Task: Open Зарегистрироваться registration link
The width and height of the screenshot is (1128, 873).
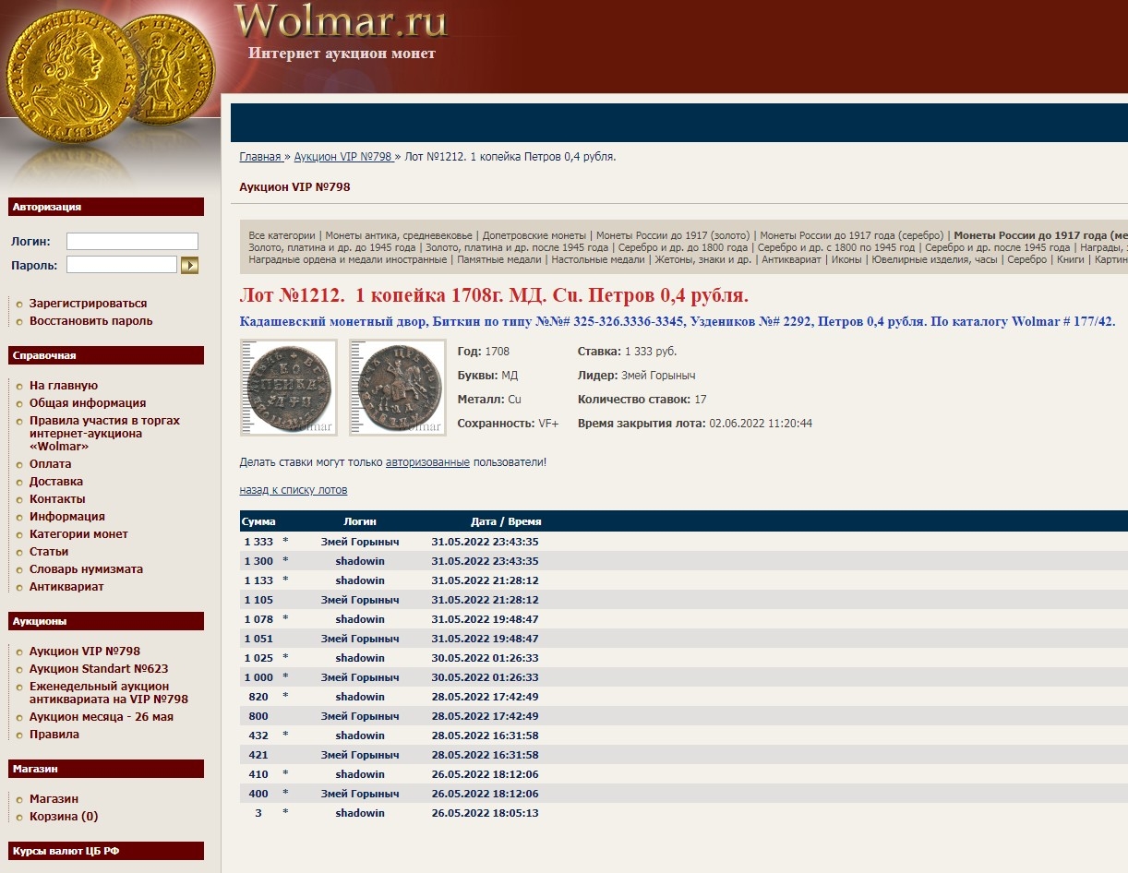Action: 88,304
